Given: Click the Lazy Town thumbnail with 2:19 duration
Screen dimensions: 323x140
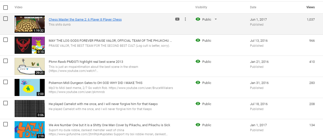Looking at the screenshot, I should pyautogui.click(x=30, y=130).
